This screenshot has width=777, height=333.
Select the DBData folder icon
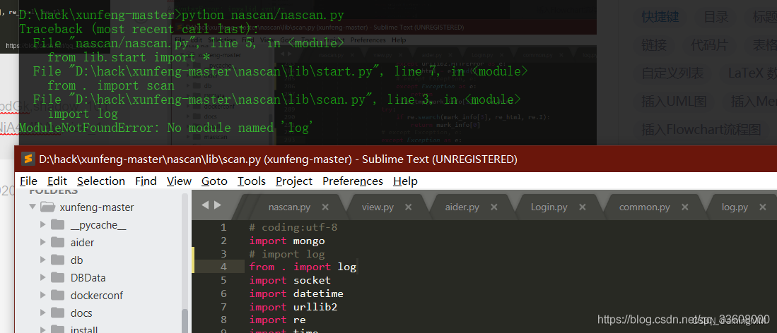click(58, 277)
